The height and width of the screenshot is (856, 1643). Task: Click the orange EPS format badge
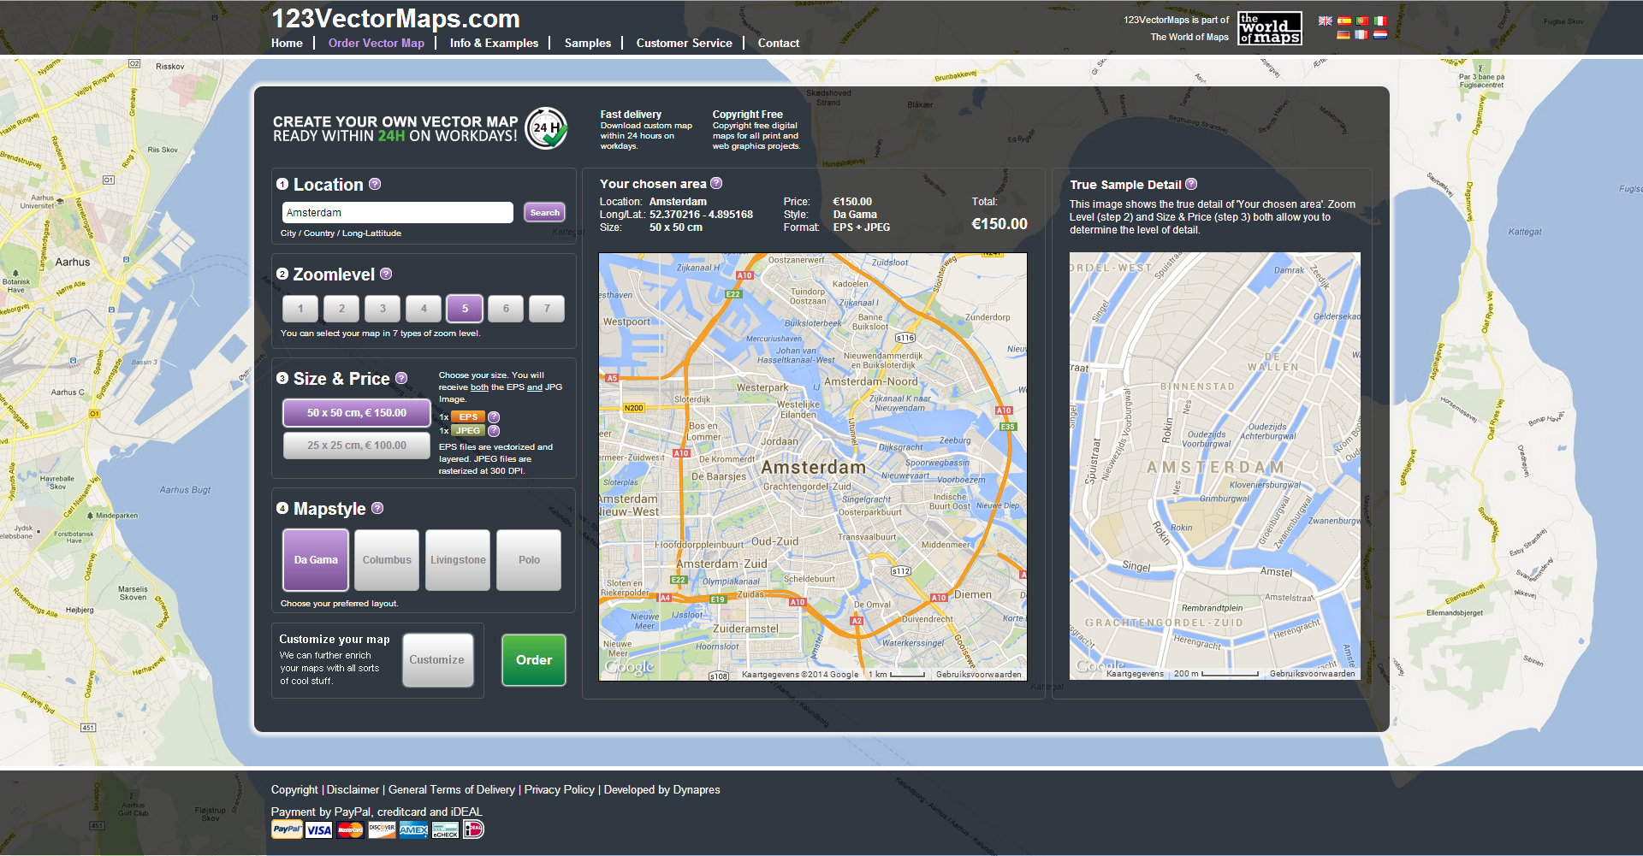pos(468,417)
